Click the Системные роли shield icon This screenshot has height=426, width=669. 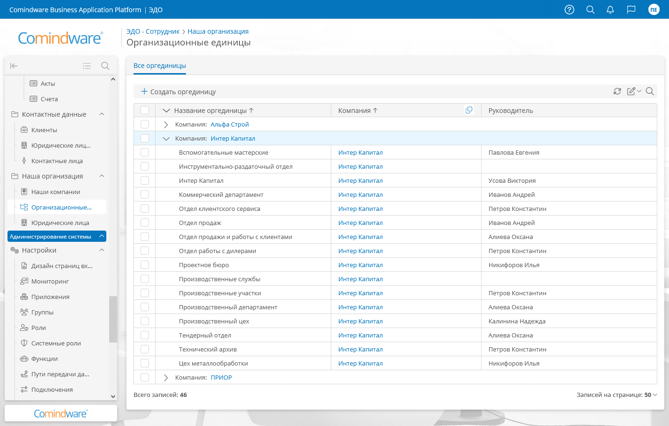pos(24,343)
